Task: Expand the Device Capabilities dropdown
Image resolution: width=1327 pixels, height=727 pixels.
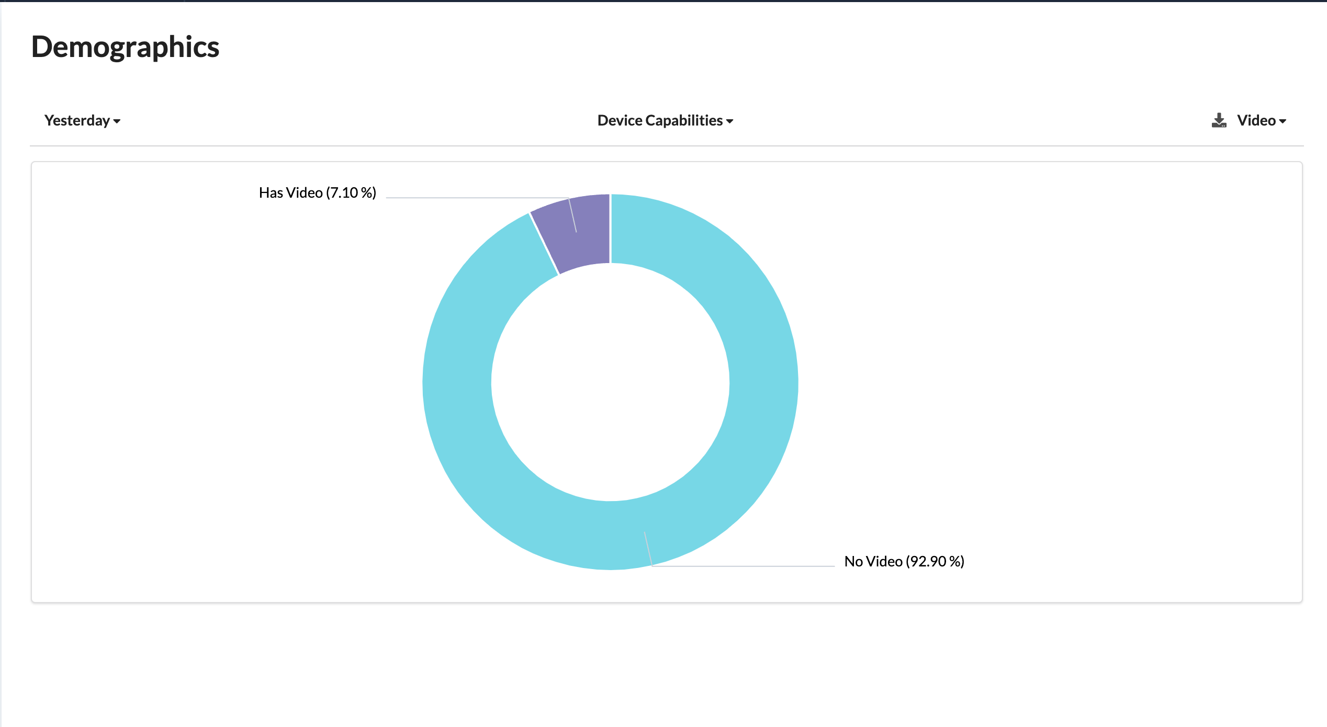Action: click(x=665, y=121)
